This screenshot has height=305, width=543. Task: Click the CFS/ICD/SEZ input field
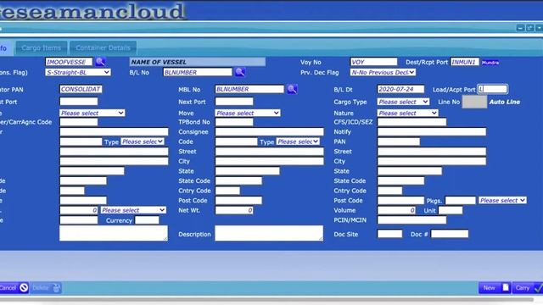tap(411, 122)
